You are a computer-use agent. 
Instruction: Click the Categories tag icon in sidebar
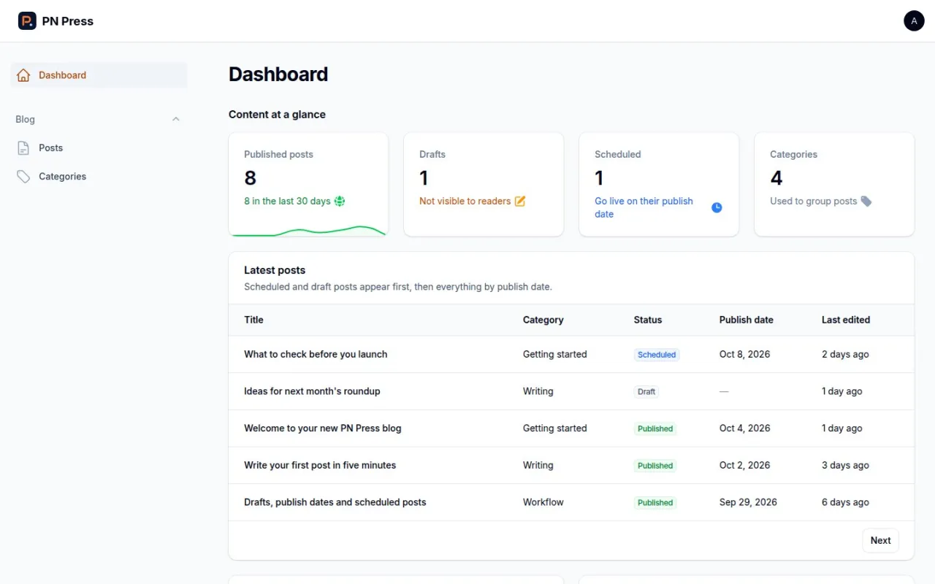[23, 177]
